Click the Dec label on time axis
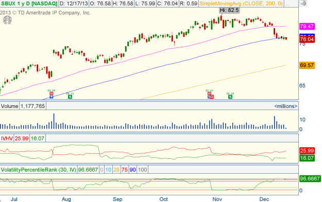This screenshot has width=322, height=202. tap(264, 199)
